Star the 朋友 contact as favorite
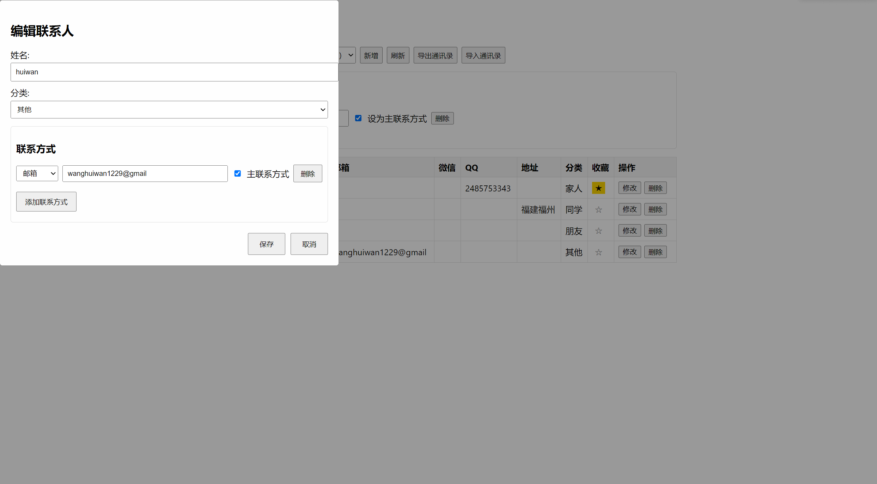 [598, 231]
